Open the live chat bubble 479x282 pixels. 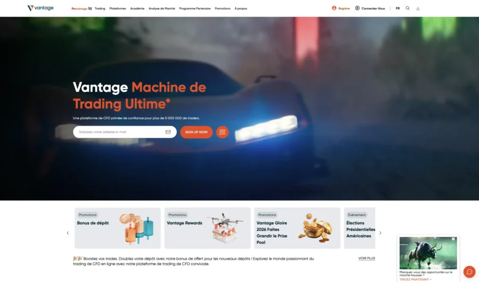(469, 271)
